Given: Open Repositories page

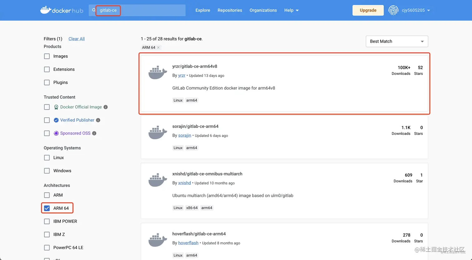Looking at the screenshot, I should tap(230, 10).
